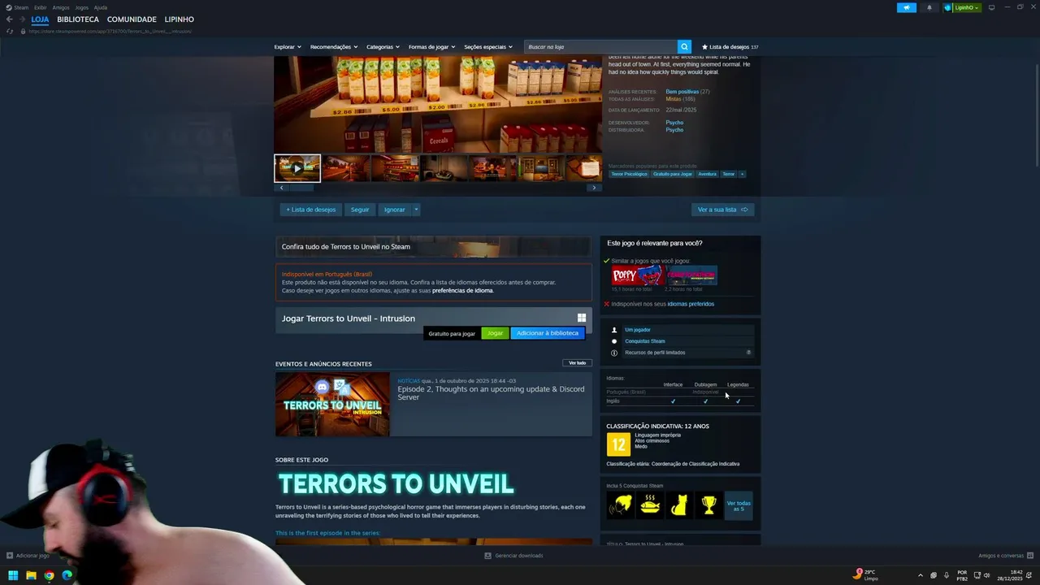The image size is (1040, 585).
Task: Click the Seguir button
Action: pos(360,210)
